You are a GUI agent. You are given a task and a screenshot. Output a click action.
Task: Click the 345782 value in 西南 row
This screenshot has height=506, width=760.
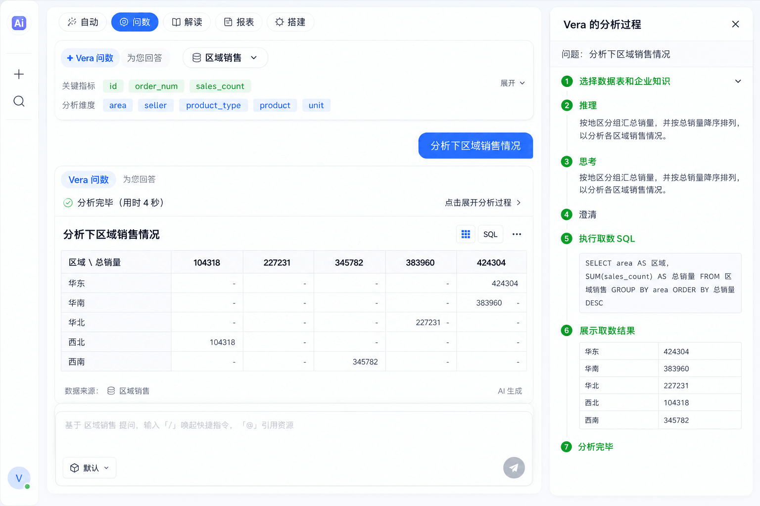[x=365, y=362]
